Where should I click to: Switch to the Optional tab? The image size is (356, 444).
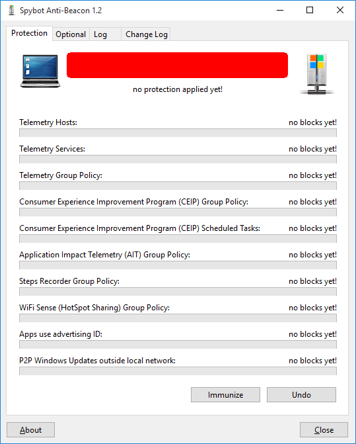(71, 34)
